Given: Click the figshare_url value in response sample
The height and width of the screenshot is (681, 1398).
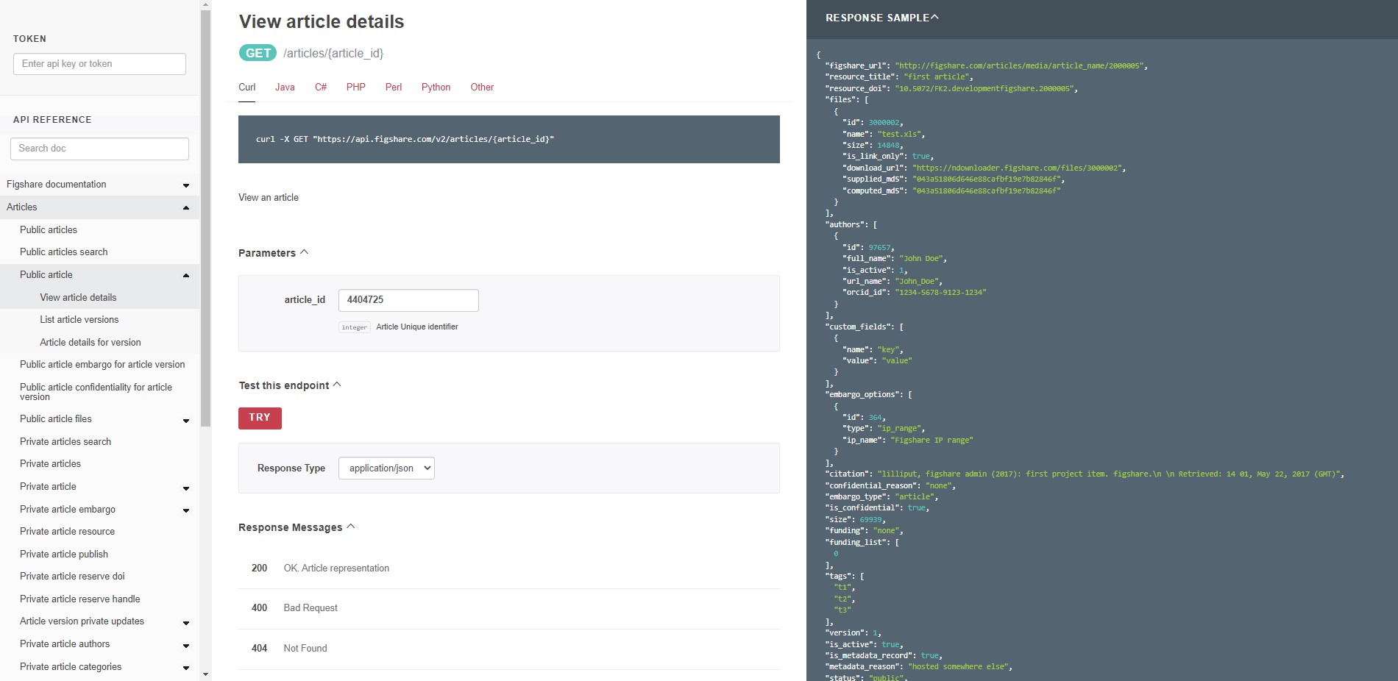Looking at the screenshot, I should [x=1019, y=65].
